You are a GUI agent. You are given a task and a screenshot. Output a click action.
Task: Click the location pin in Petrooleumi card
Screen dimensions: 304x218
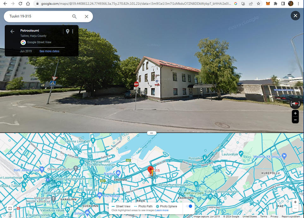coord(68,31)
